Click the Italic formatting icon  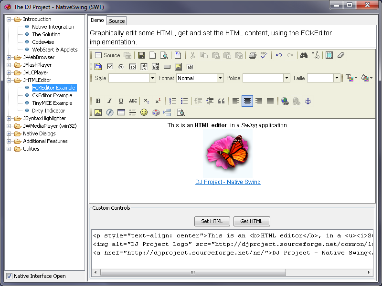pyautogui.click(x=109, y=101)
